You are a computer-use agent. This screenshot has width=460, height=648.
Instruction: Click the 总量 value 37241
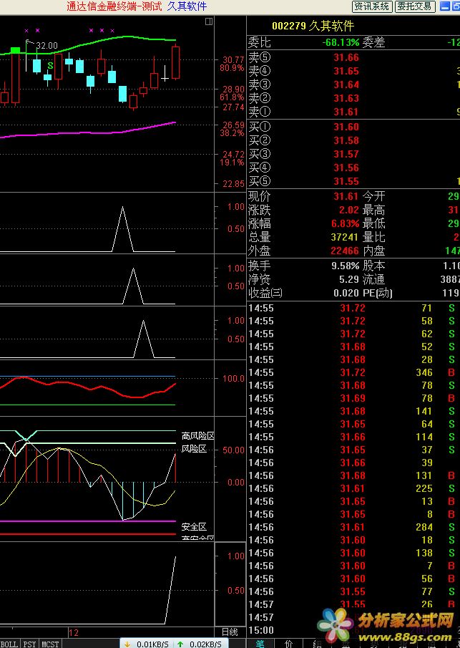coord(346,237)
